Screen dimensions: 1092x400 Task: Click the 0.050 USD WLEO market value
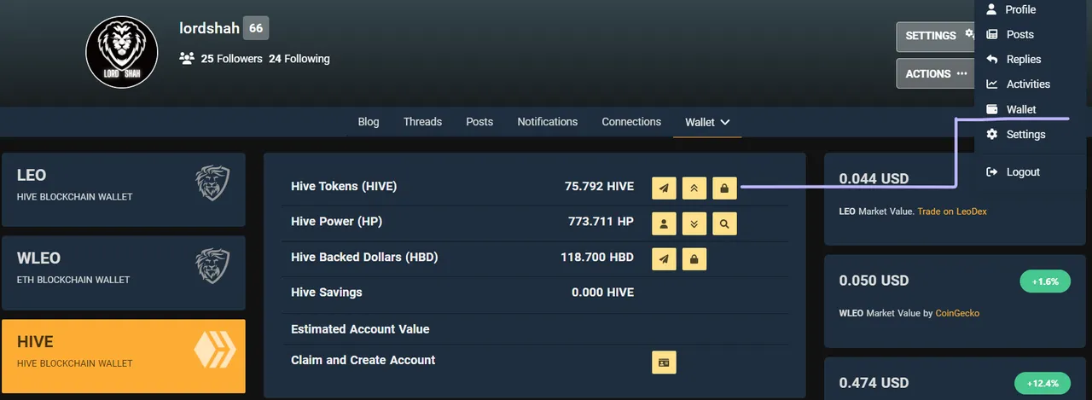pos(874,281)
